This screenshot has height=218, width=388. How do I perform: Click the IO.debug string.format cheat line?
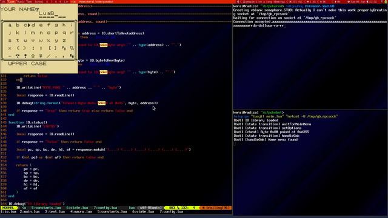point(87,103)
